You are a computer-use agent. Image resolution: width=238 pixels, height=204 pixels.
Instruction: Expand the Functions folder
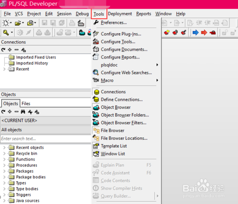click(4, 159)
